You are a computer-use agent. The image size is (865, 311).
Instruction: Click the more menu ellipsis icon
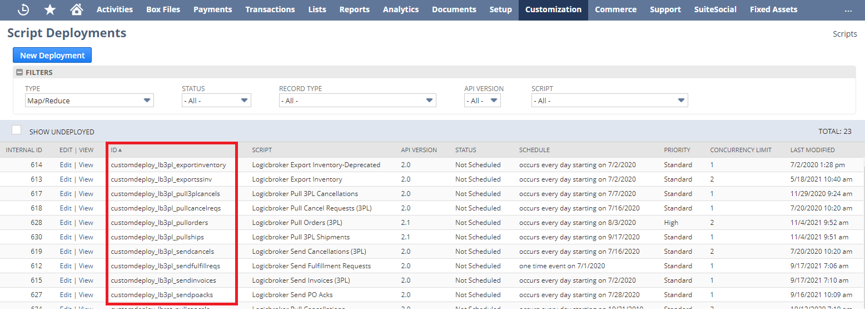[x=848, y=9]
